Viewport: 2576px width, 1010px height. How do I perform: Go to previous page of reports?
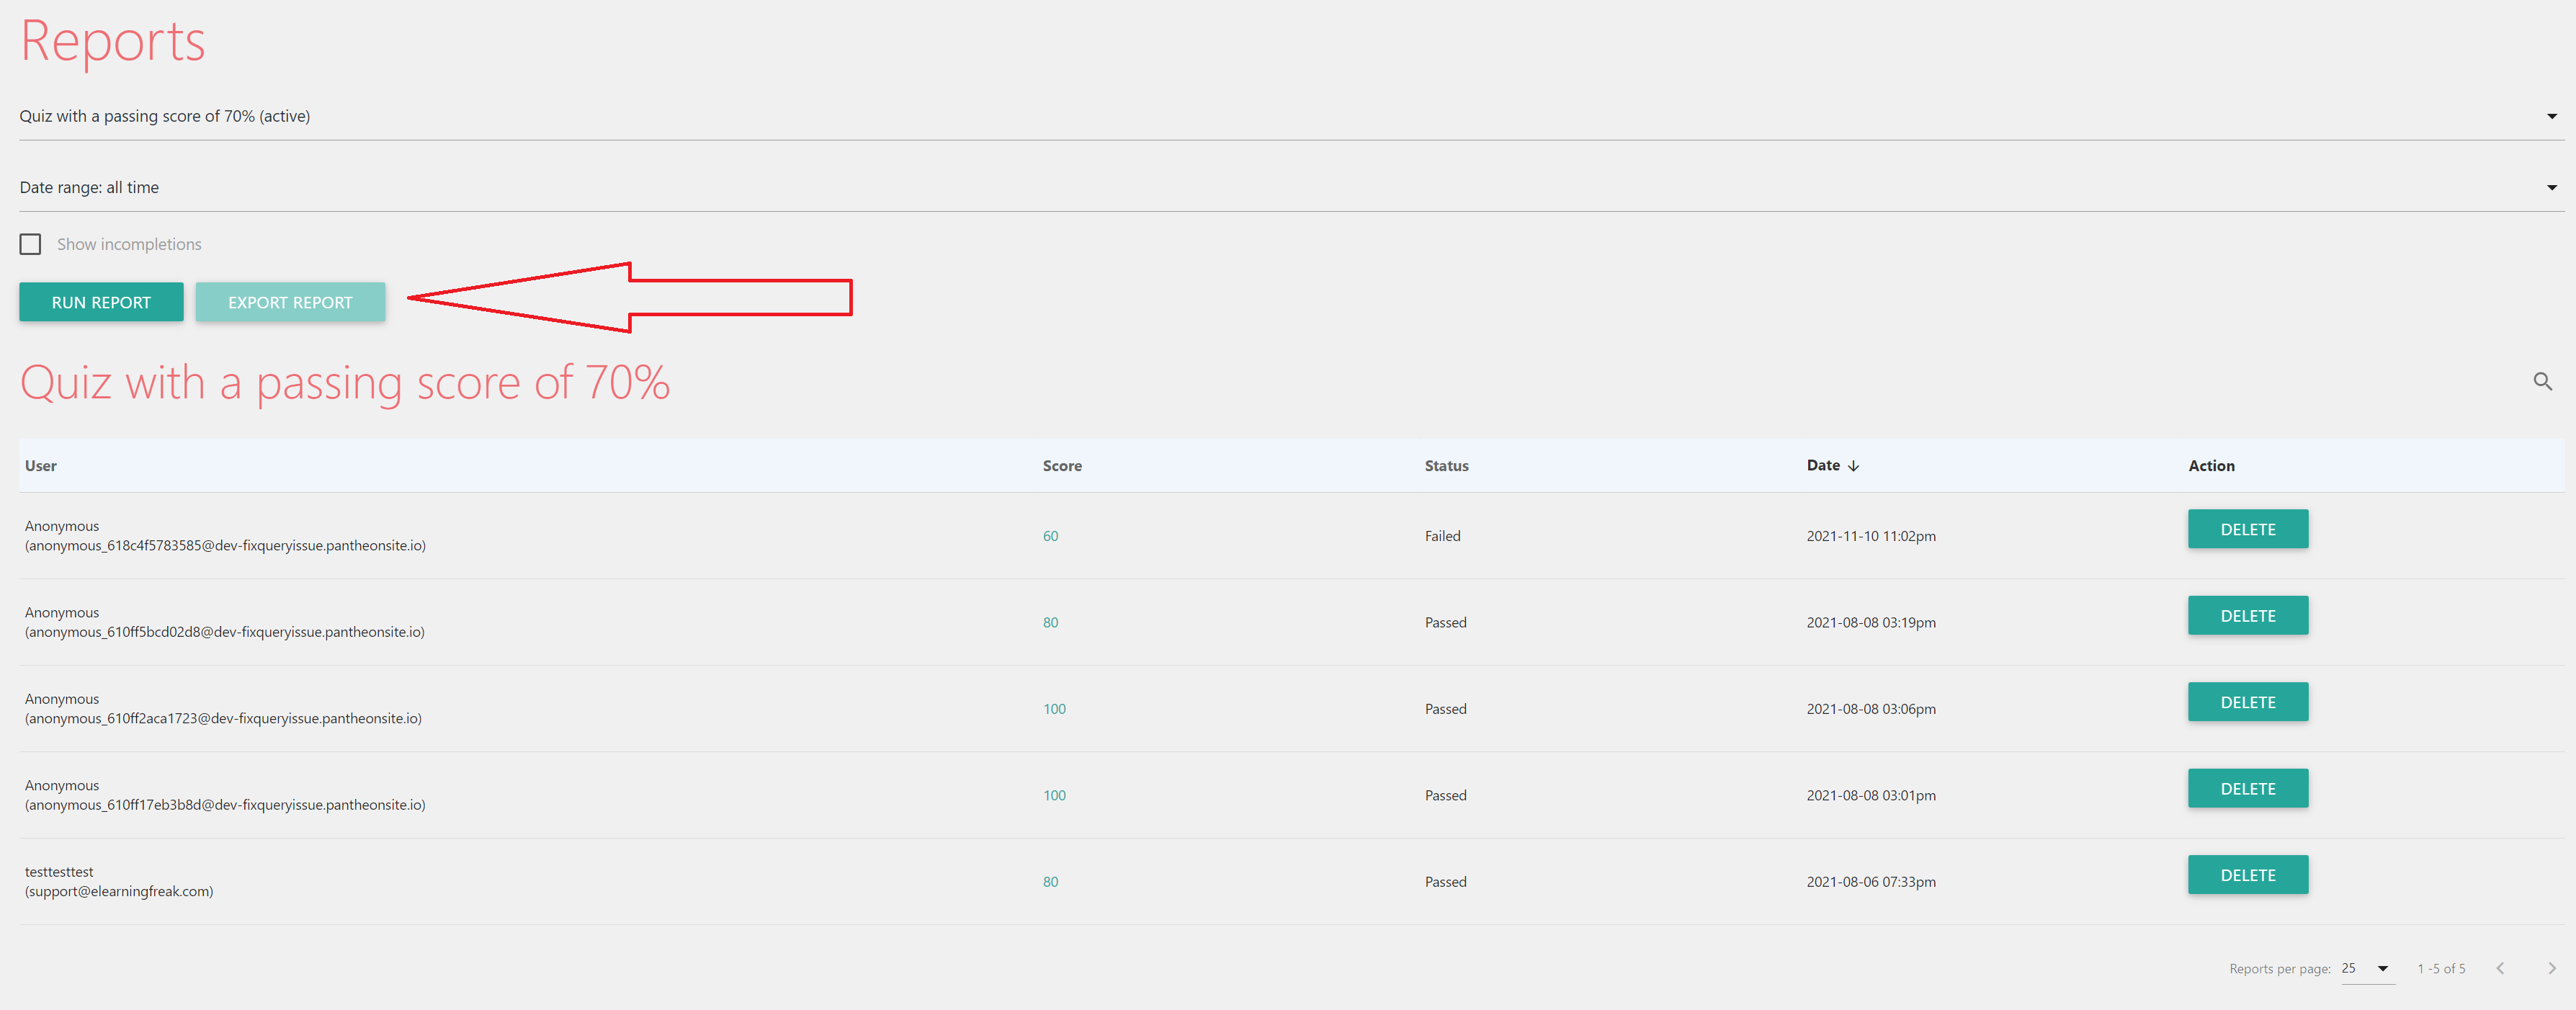[2500, 968]
